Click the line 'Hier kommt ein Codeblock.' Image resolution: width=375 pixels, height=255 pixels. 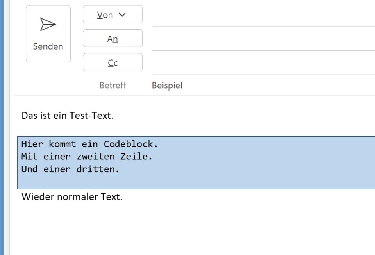pyautogui.click(x=90, y=144)
